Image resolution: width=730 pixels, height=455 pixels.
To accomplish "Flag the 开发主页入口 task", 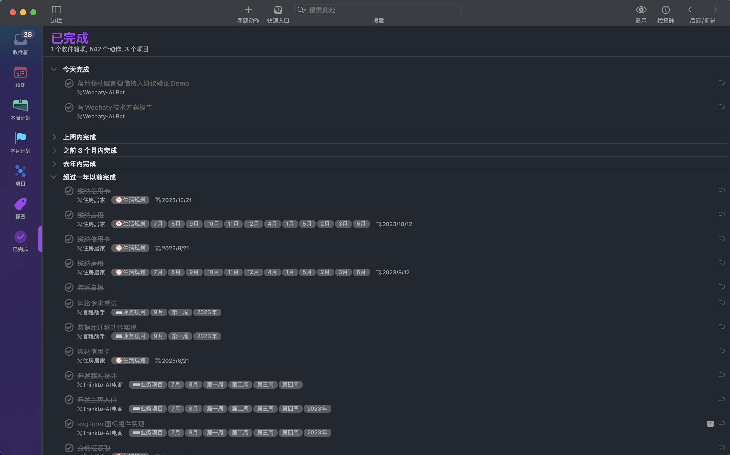I will click(x=721, y=400).
